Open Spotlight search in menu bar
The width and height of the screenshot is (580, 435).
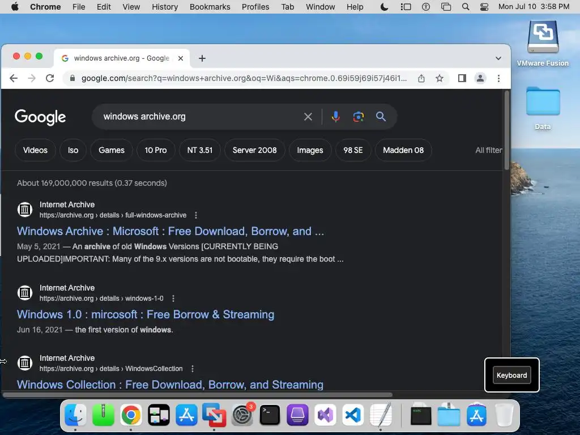point(466,7)
